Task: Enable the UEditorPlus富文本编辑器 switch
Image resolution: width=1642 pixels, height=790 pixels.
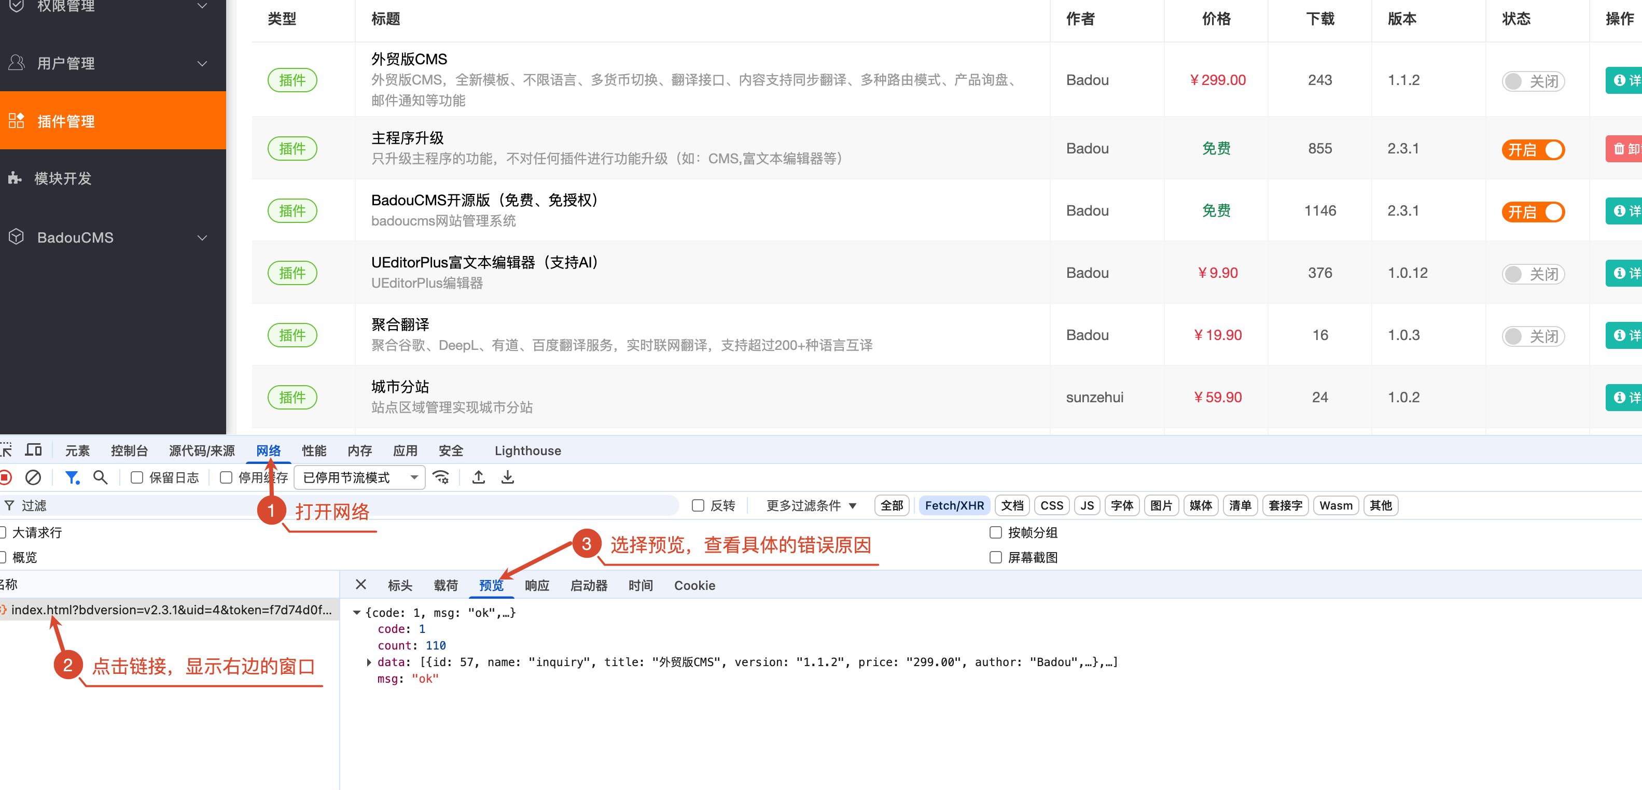Action: 1533,274
